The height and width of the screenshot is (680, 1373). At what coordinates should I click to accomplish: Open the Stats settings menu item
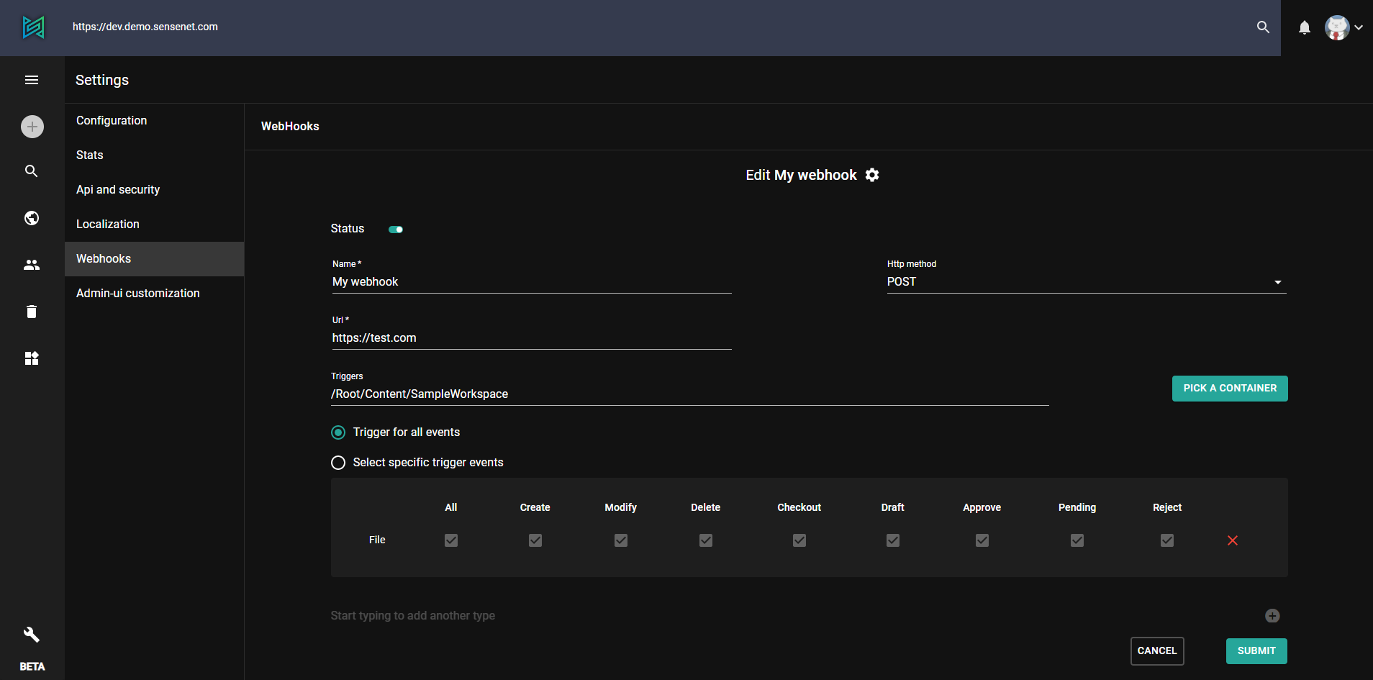154,155
